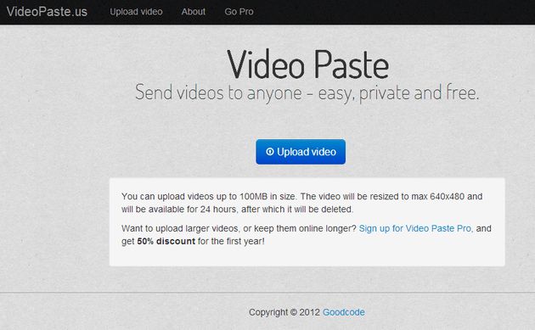Open the Goodcode link in the footer
Viewport: 535px width, 330px height.
tap(344, 312)
